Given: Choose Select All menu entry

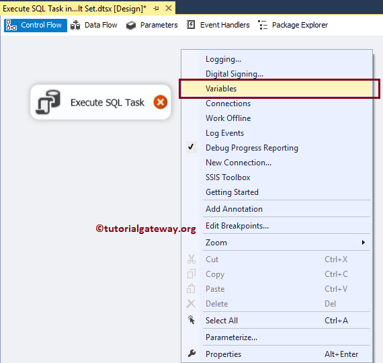Looking at the screenshot, I should click(277, 320).
